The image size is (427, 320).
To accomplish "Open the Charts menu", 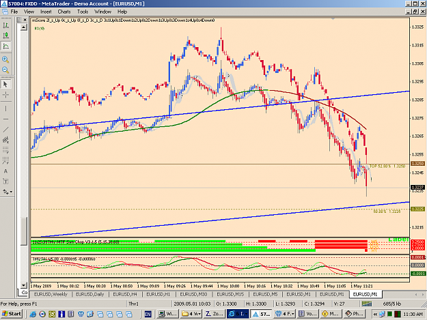I will click(64, 12).
